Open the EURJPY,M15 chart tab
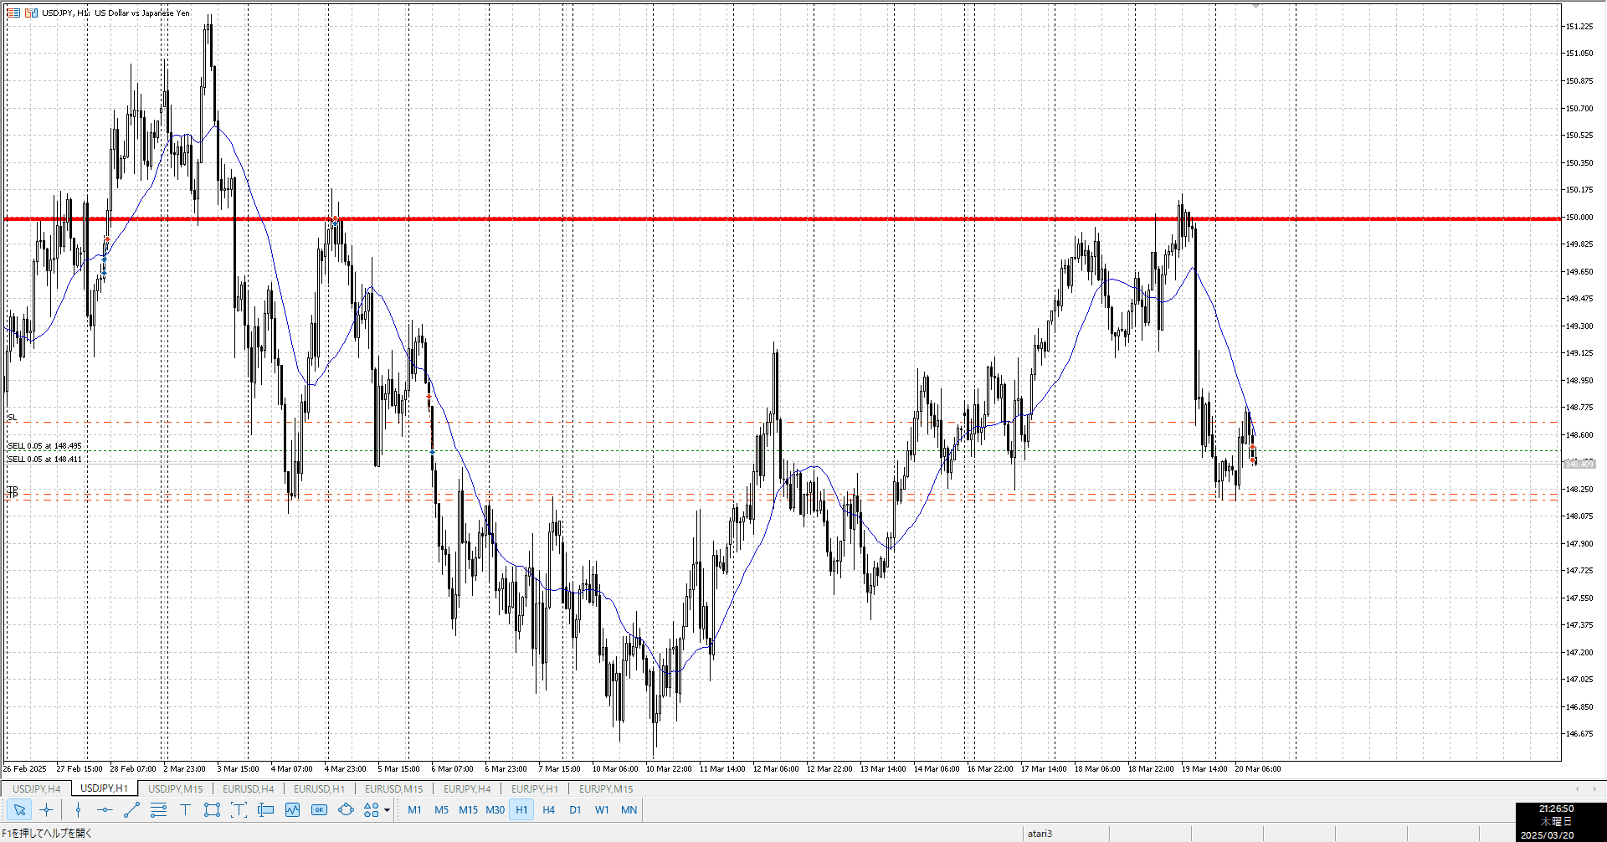The width and height of the screenshot is (1607, 842). click(x=606, y=788)
